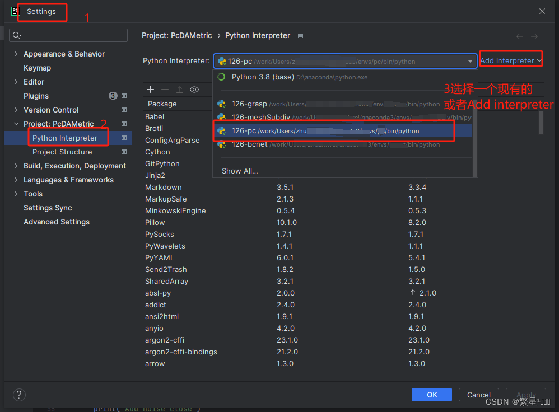Click the search magnifier icon in settings
This screenshot has height=412, width=559.
17,35
